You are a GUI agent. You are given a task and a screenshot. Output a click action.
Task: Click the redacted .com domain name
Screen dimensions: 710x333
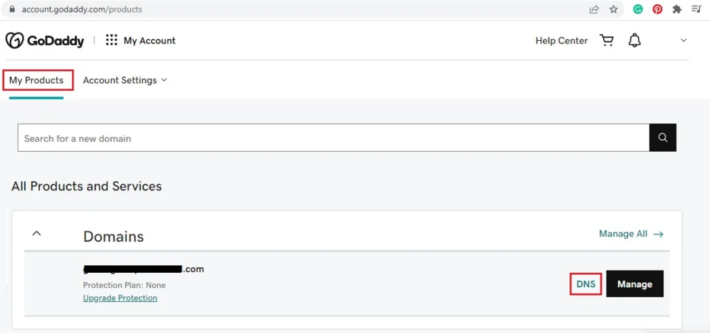[144, 269]
